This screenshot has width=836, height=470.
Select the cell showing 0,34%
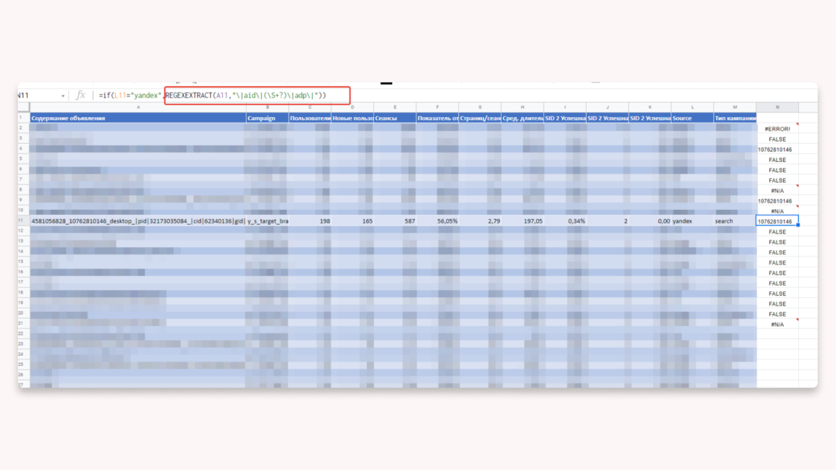(x=565, y=221)
